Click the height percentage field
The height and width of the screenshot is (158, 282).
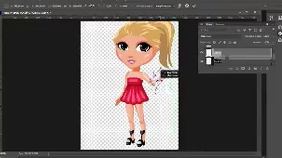click(77, 6)
